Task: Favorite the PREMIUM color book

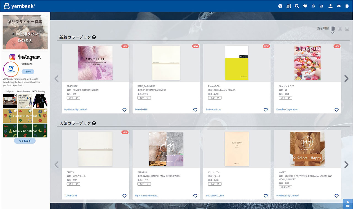Action: tap(195, 196)
